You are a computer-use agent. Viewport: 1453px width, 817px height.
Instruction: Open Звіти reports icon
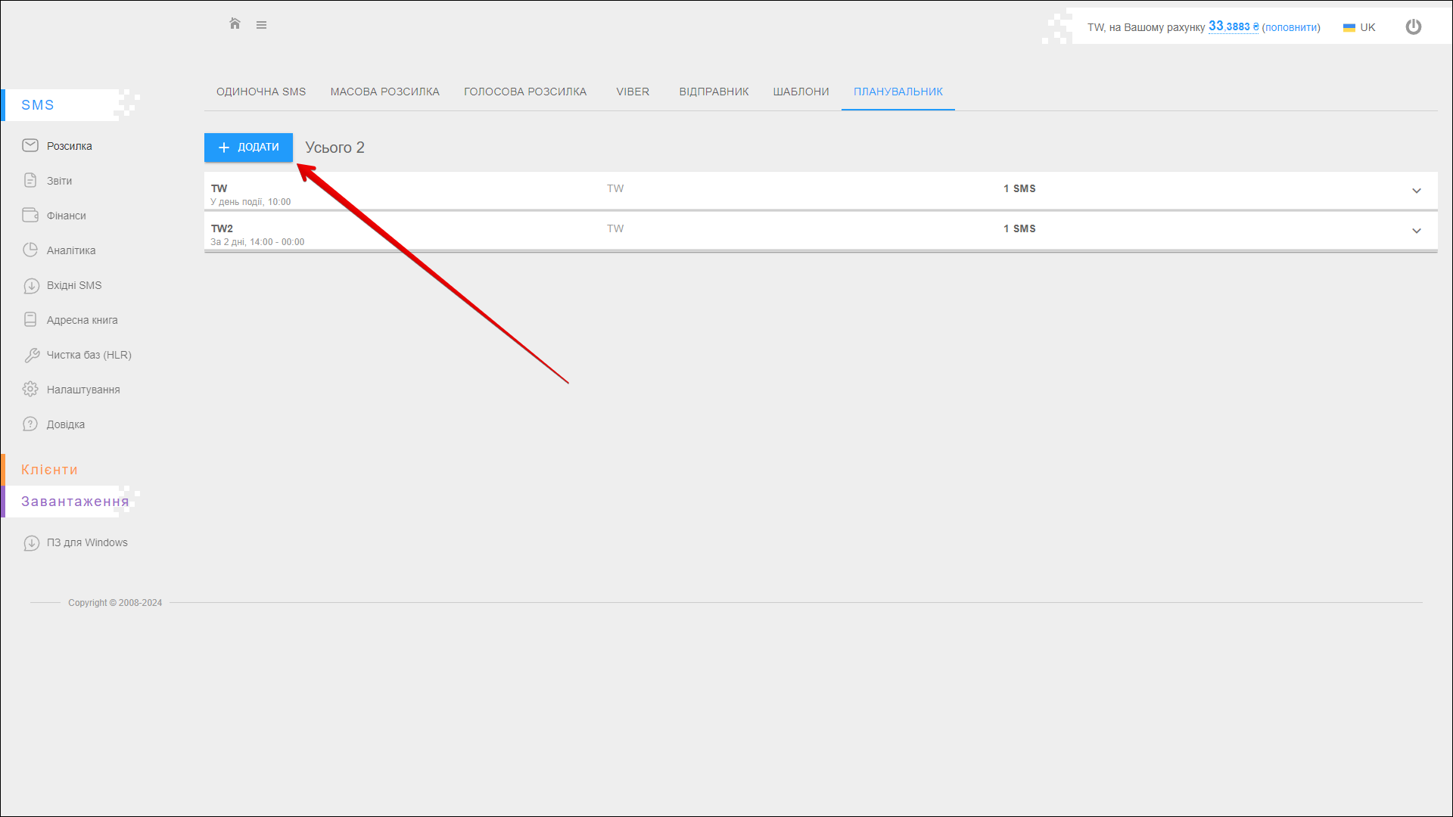30,180
